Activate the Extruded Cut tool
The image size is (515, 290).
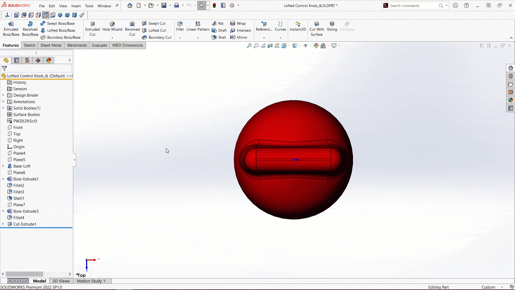tap(93, 29)
